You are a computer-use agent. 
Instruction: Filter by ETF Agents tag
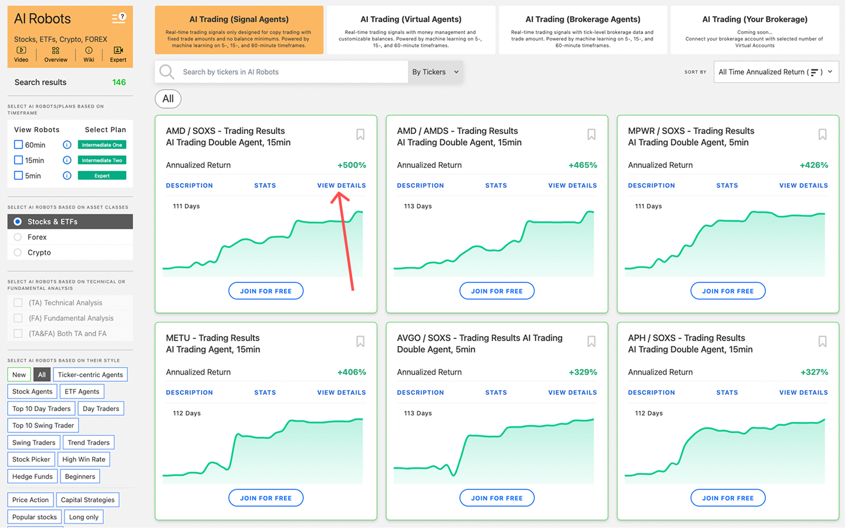82,391
